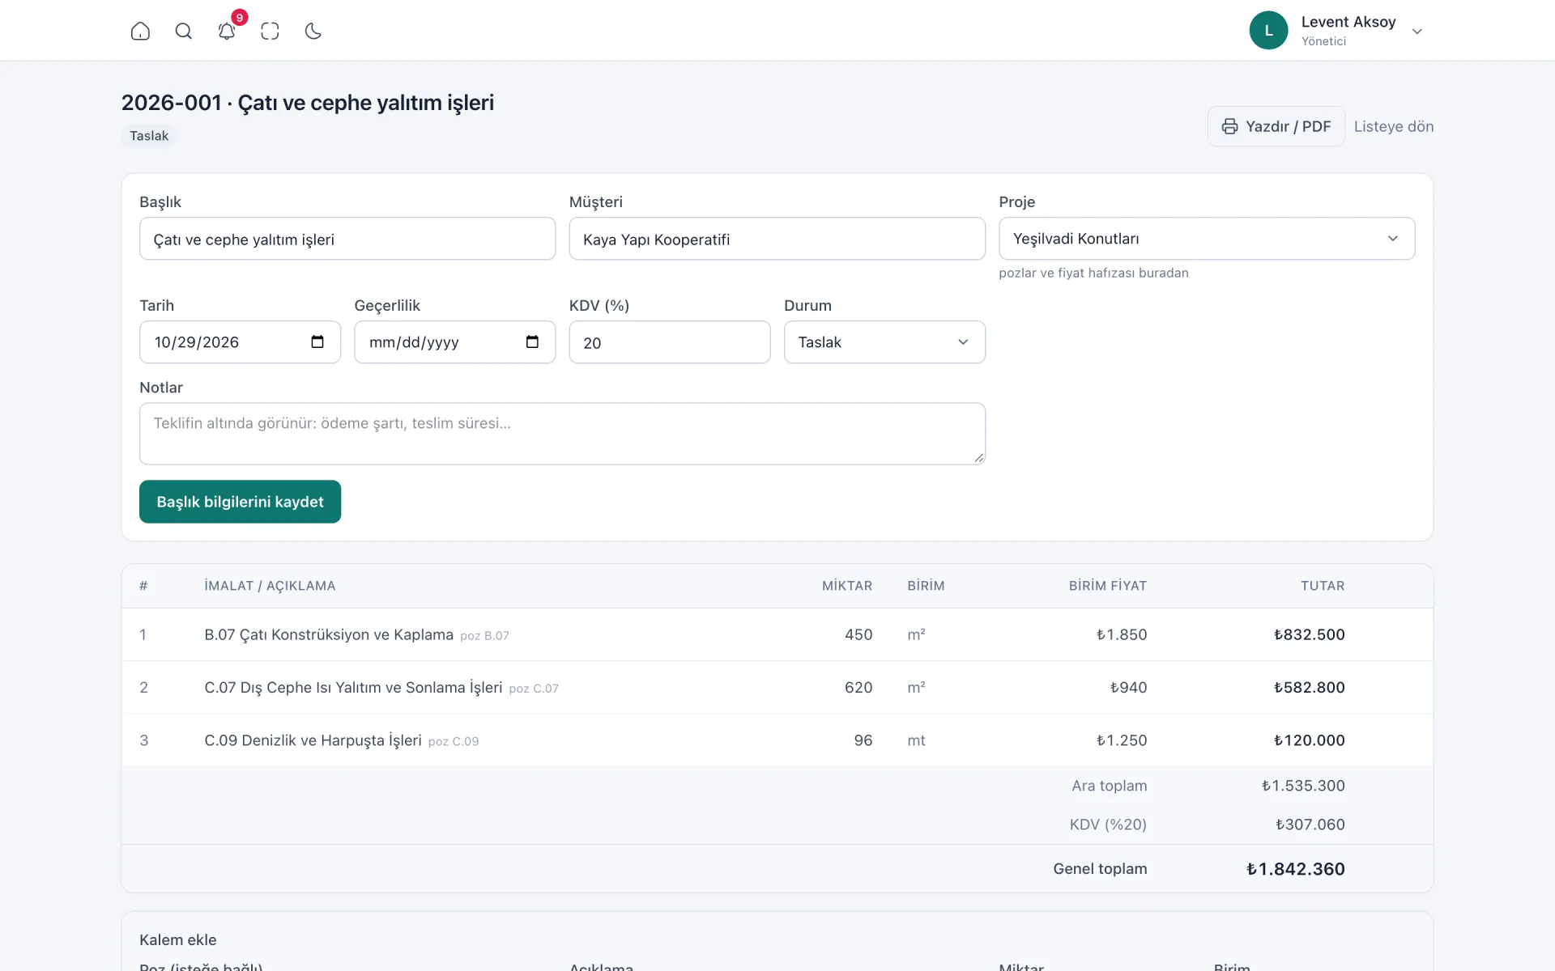Select row C.09 Denizlik ve Harpuşta İşleri

point(777,740)
